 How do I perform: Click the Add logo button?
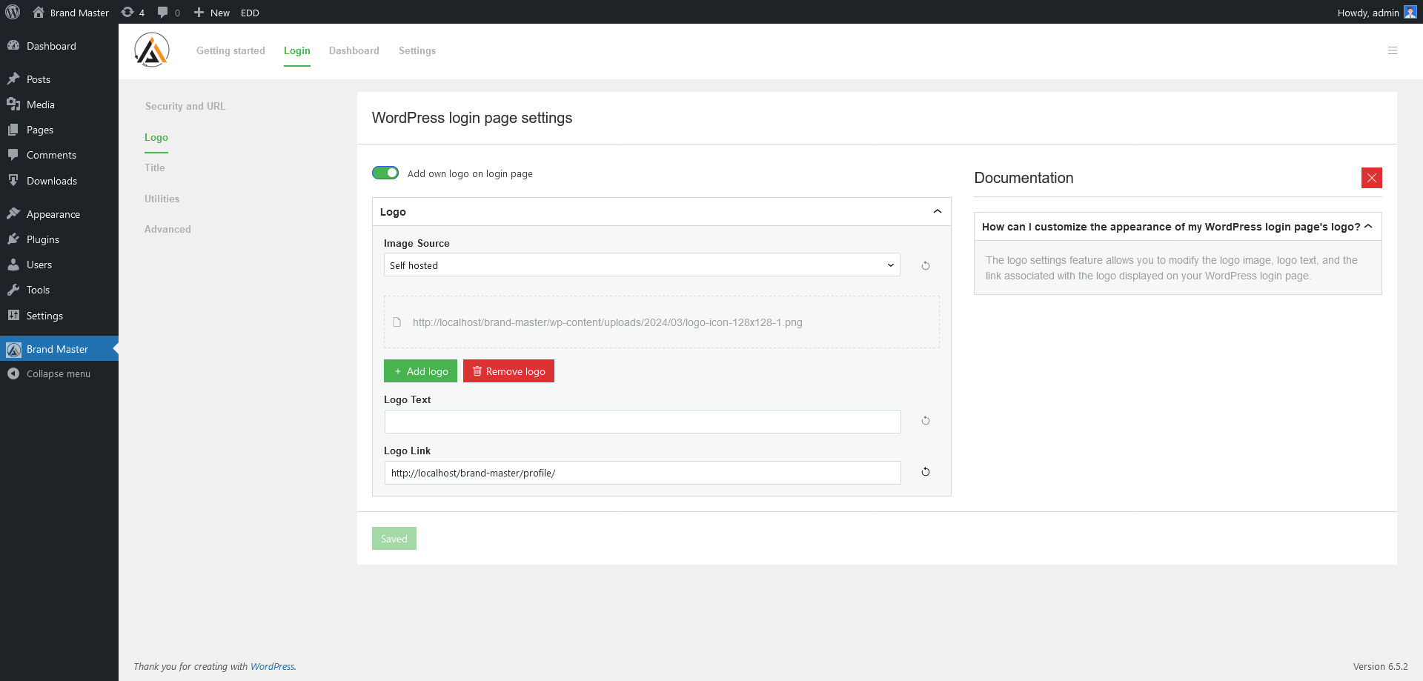(x=420, y=371)
